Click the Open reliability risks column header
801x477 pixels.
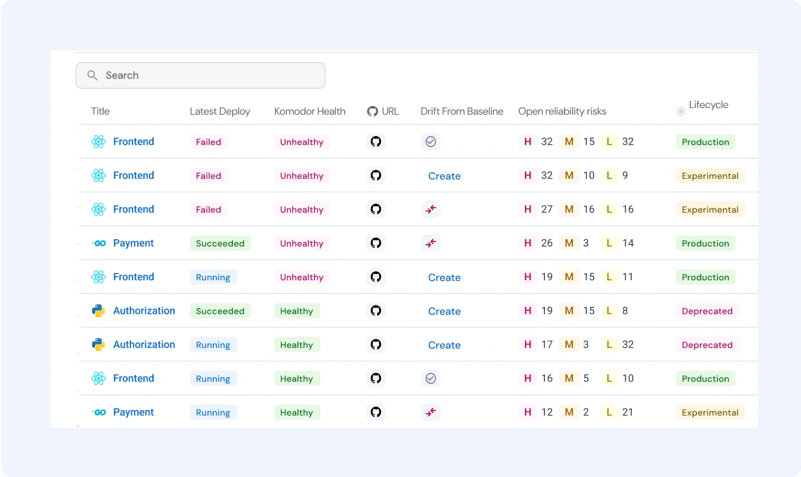click(562, 111)
